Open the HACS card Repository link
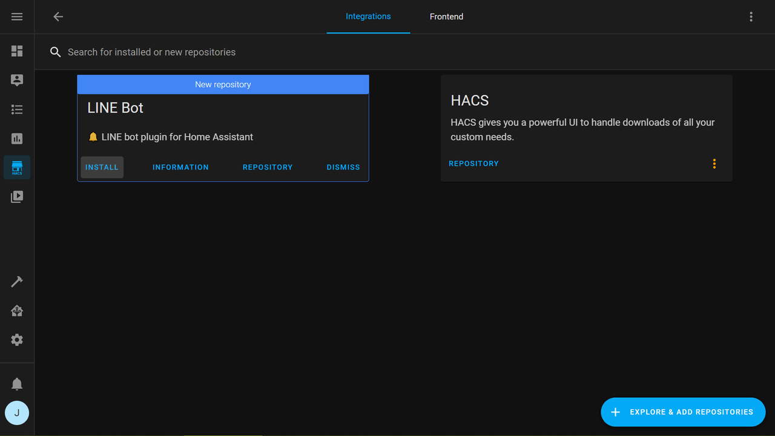 473,163
